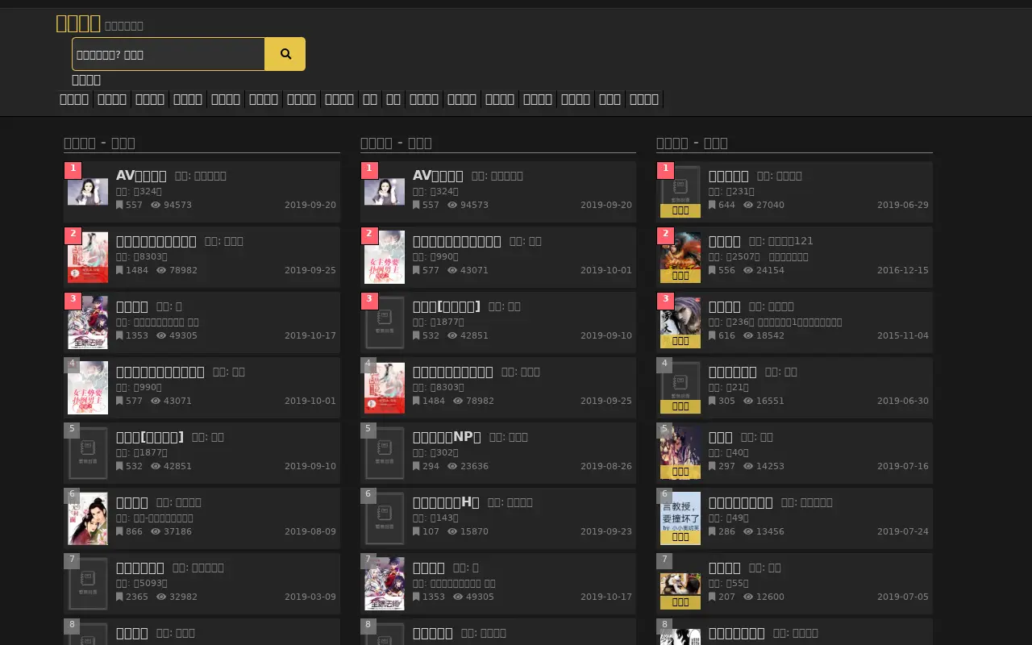Click the date "2019-06-30"
1032x645 pixels.
click(x=903, y=401)
